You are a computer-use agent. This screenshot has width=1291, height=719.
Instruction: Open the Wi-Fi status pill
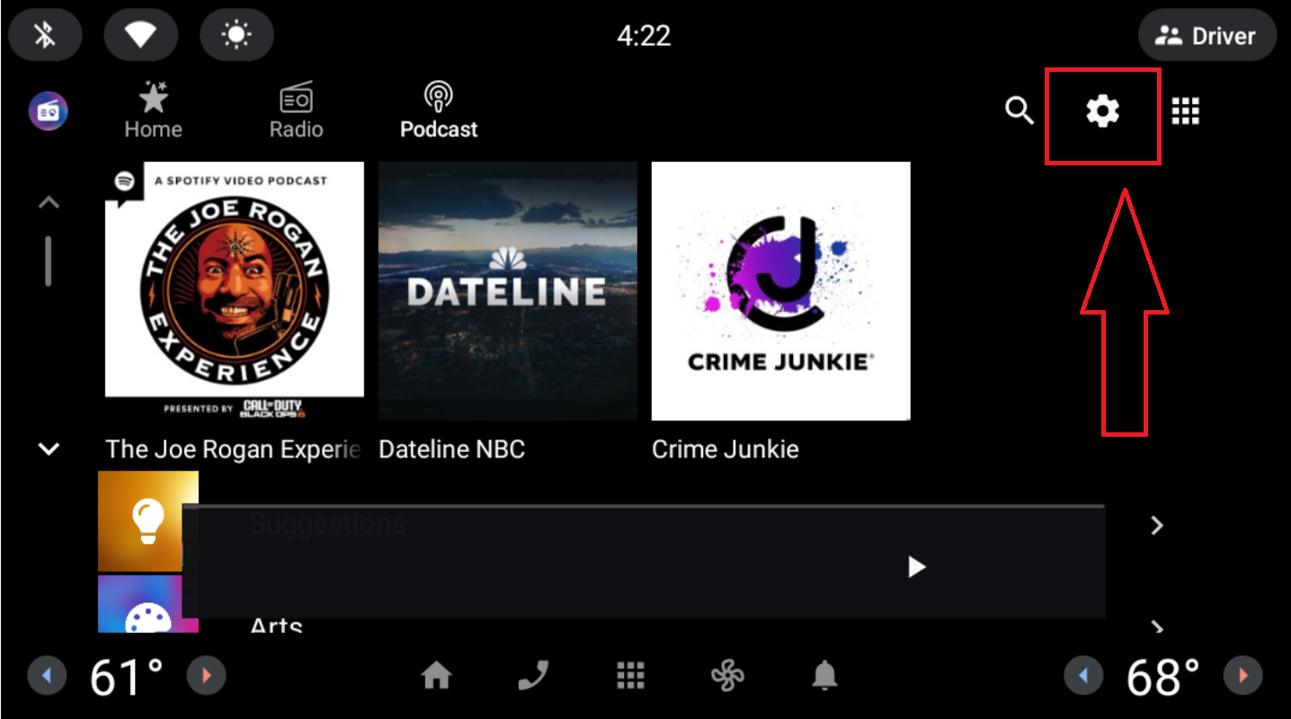pyautogui.click(x=140, y=35)
